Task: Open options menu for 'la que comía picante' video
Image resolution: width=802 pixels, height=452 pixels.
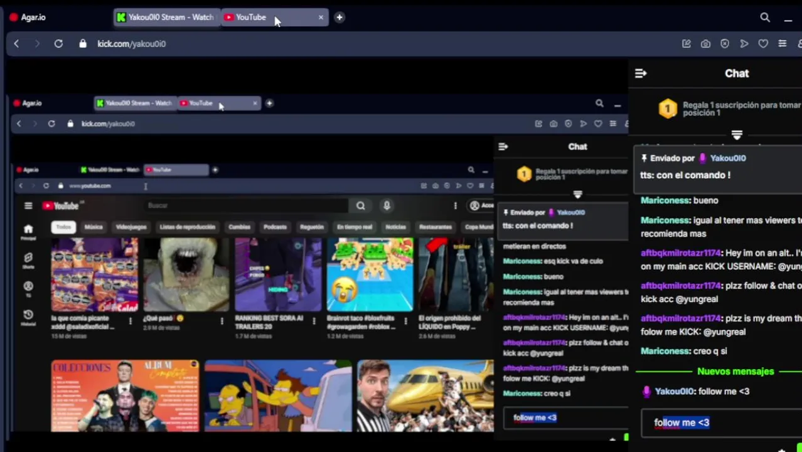Action: [130, 321]
